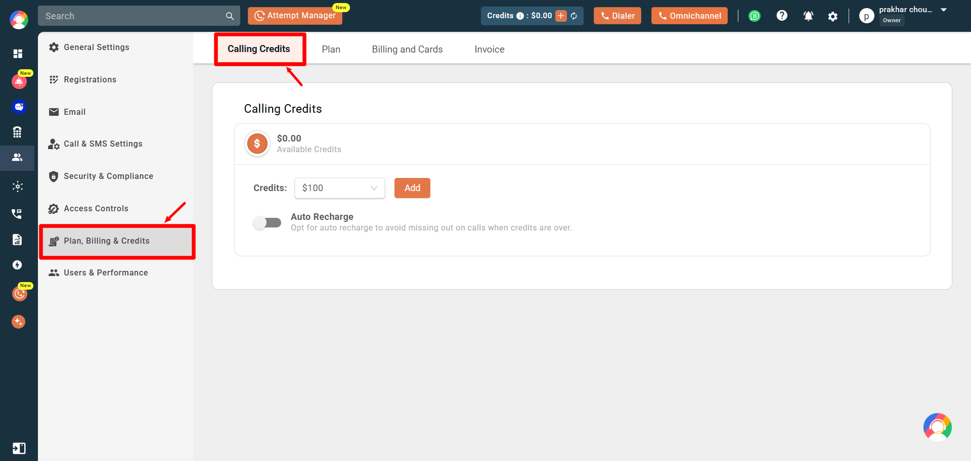Open the Dialer button
This screenshot has height=461, width=971.
tap(617, 16)
